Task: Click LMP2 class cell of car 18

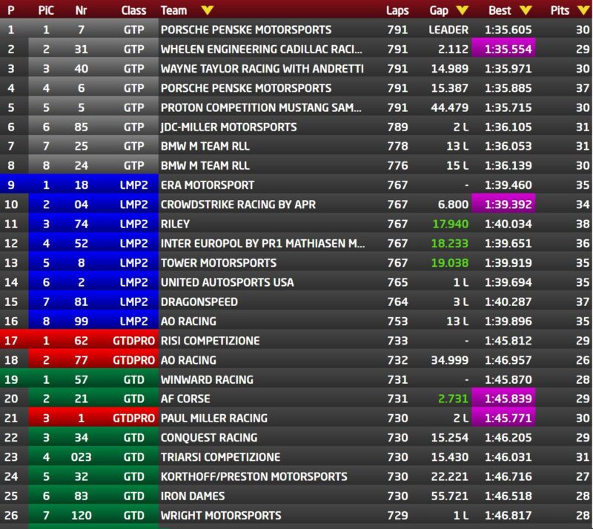Action: pyautogui.click(x=133, y=185)
